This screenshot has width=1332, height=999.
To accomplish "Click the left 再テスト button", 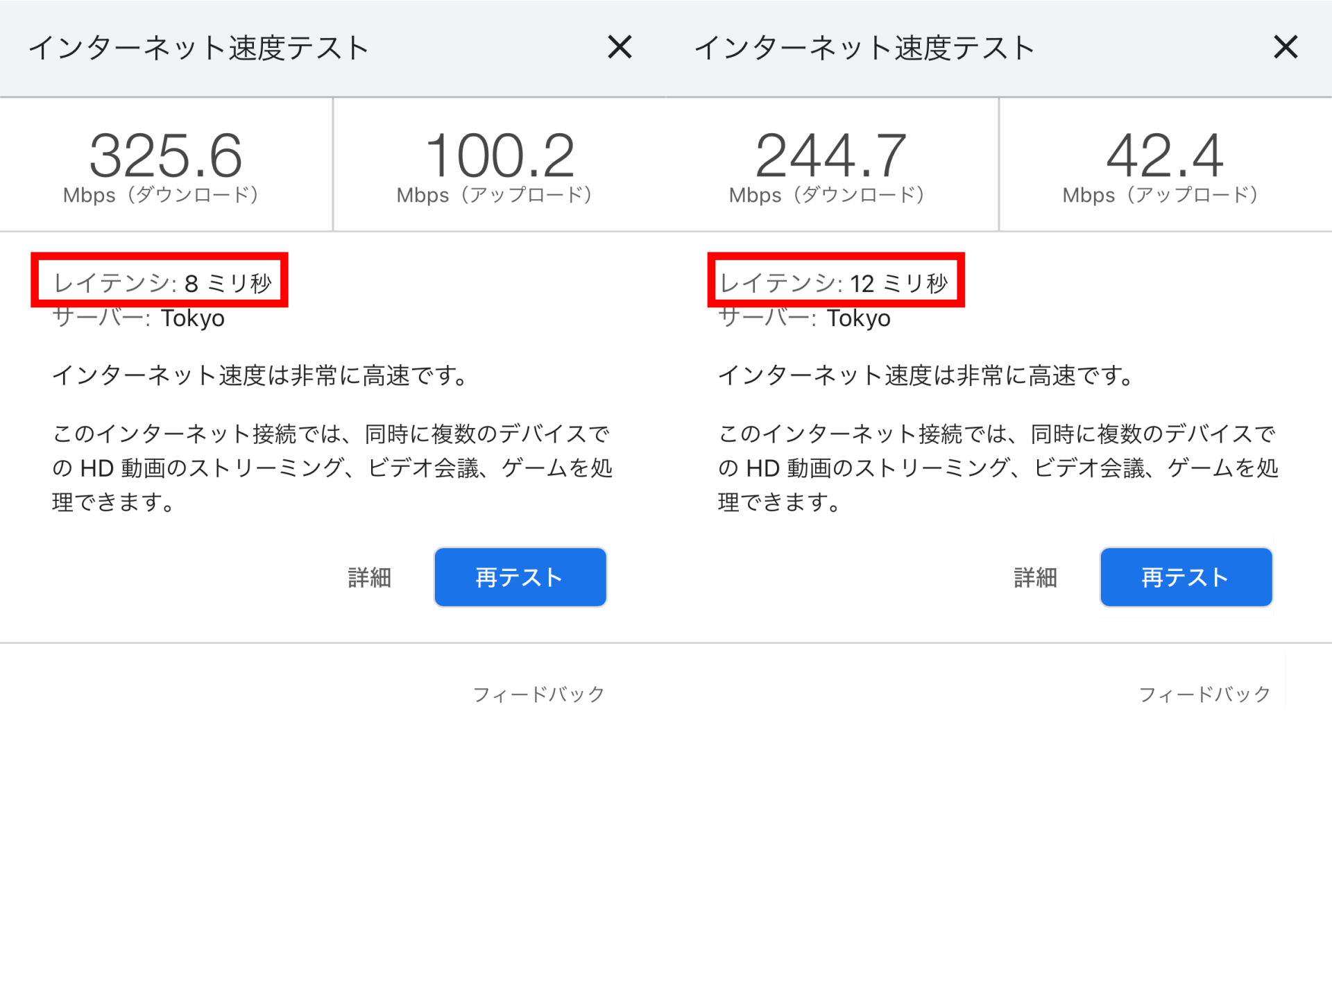I will click(520, 577).
